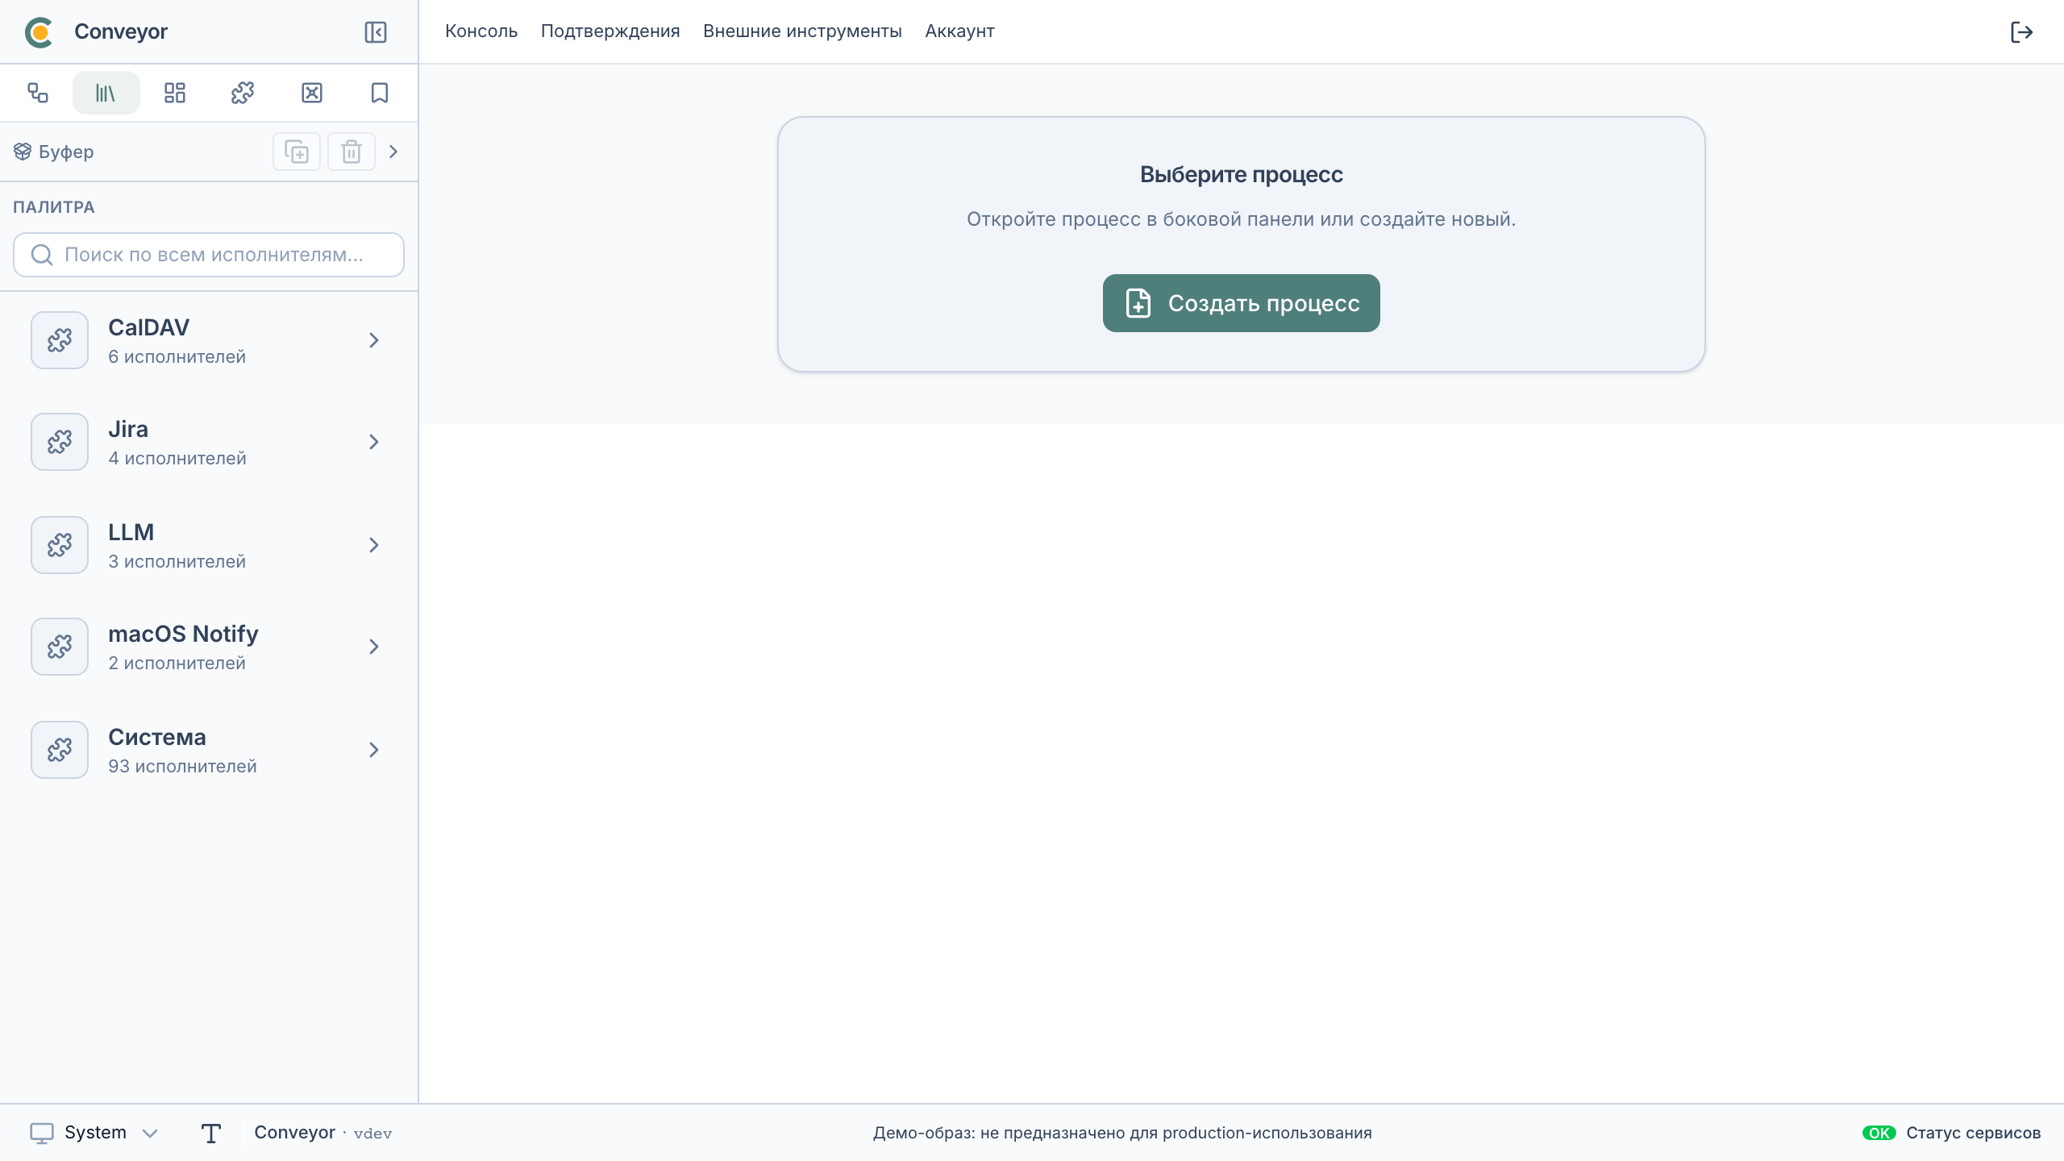Click into the executor search field
Viewport: 2064px width, 1161px height.
coord(209,255)
